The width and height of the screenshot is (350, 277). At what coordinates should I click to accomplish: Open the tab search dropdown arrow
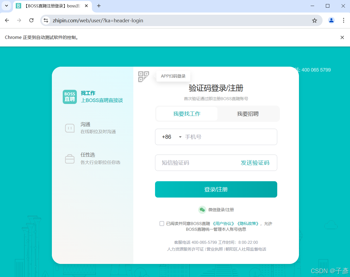(7, 6)
